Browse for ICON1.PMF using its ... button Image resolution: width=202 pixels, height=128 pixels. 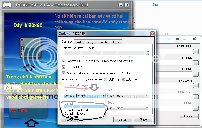(x=196, y=97)
